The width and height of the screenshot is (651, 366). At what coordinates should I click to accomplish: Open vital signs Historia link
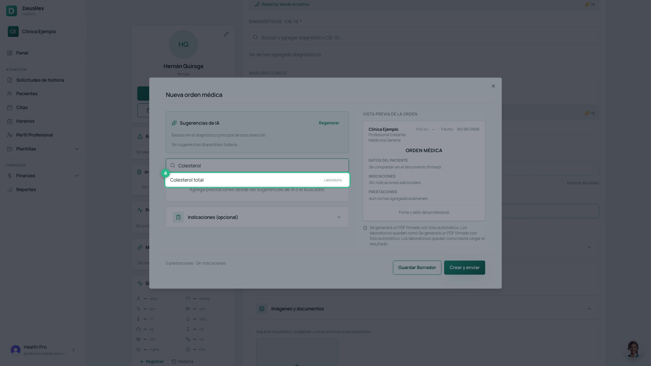[x=182, y=362]
